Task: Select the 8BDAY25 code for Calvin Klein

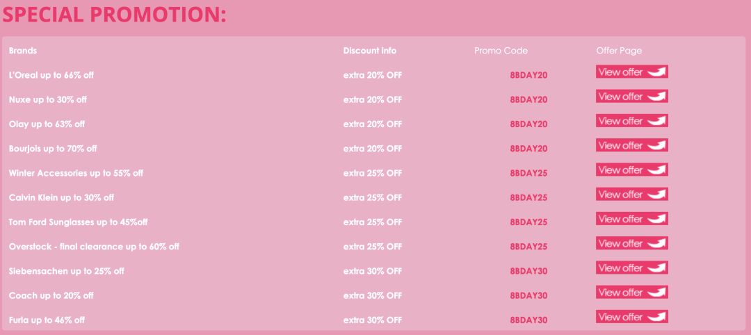Action: [528, 197]
